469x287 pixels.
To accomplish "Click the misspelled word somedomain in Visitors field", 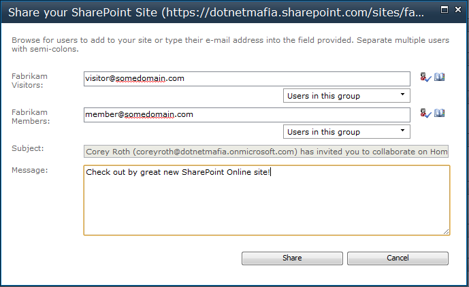I will point(141,79).
